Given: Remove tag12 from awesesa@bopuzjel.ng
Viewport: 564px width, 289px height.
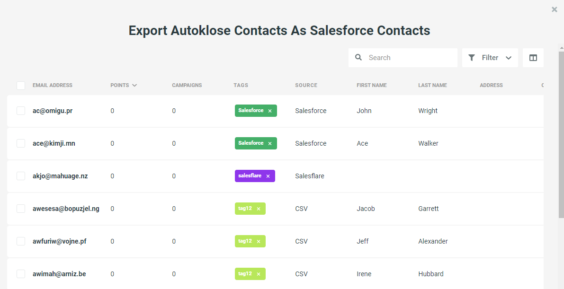Looking at the screenshot, I should (259, 209).
